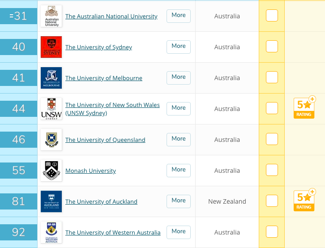This screenshot has height=248, width=325.
Task: Click the University of Auckland blue logo
Action: [x=51, y=201]
